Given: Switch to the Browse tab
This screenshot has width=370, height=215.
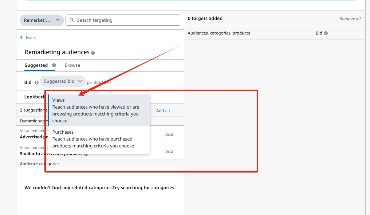Looking at the screenshot, I should click(x=72, y=65).
